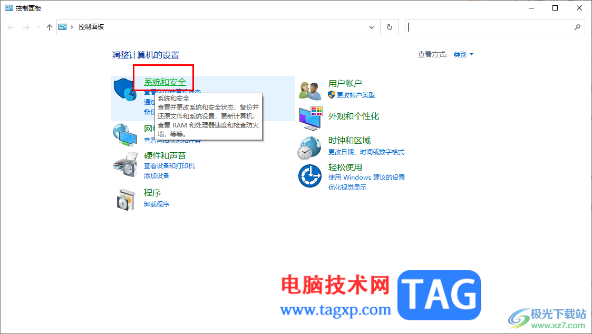This screenshot has width=592, height=334.
Task: Click 卸载程序 link
Action: [157, 204]
